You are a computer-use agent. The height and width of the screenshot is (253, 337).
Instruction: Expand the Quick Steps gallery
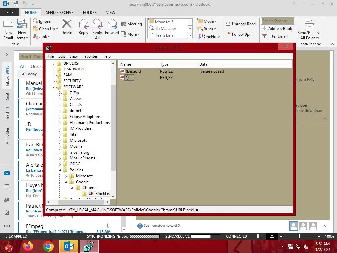(190, 35)
